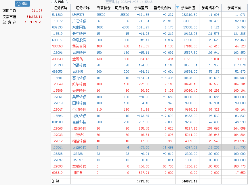The width and height of the screenshot is (248, 185).
Task: Select the 豪鹏科技 row name
Action: pyautogui.click(x=79, y=122)
